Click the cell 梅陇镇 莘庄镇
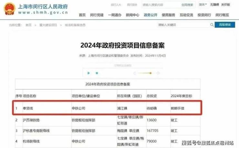The width and height of the screenshot is (239, 148). tap(128, 131)
